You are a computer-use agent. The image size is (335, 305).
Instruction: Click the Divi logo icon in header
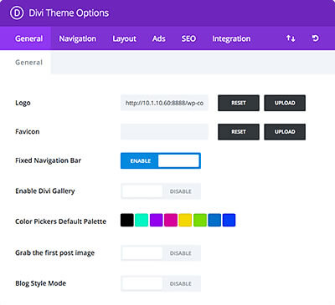pos(17,13)
